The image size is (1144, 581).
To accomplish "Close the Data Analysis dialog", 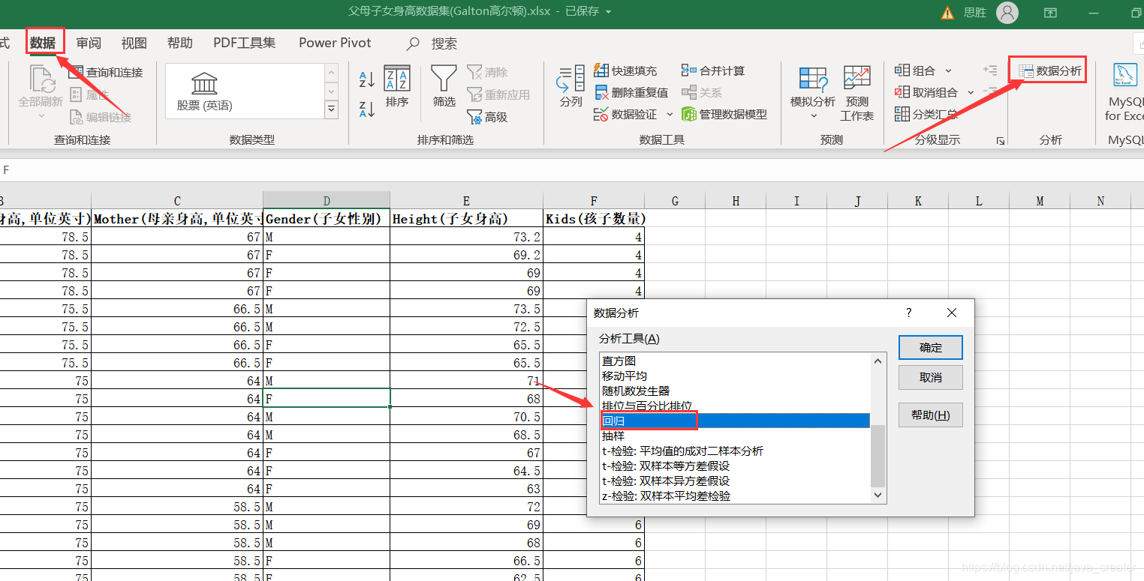I will (x=952, y=313).
